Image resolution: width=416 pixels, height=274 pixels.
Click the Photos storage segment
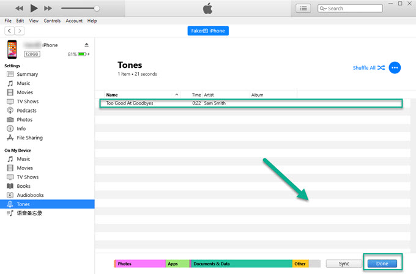click(140, 264)
